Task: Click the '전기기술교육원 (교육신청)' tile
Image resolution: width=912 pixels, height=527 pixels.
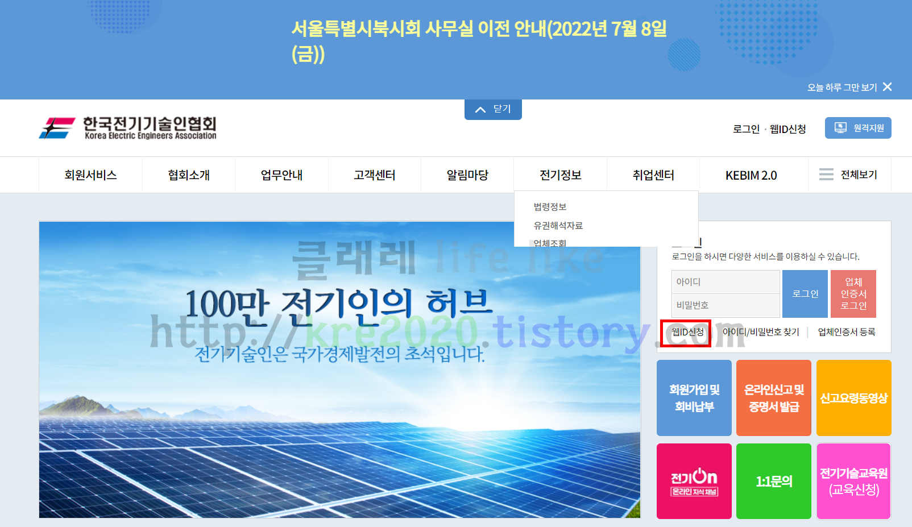Action: coord(854,481)
